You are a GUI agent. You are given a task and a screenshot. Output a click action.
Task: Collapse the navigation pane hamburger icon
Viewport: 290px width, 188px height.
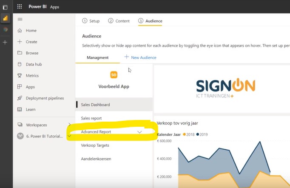(x=20, y=20)
